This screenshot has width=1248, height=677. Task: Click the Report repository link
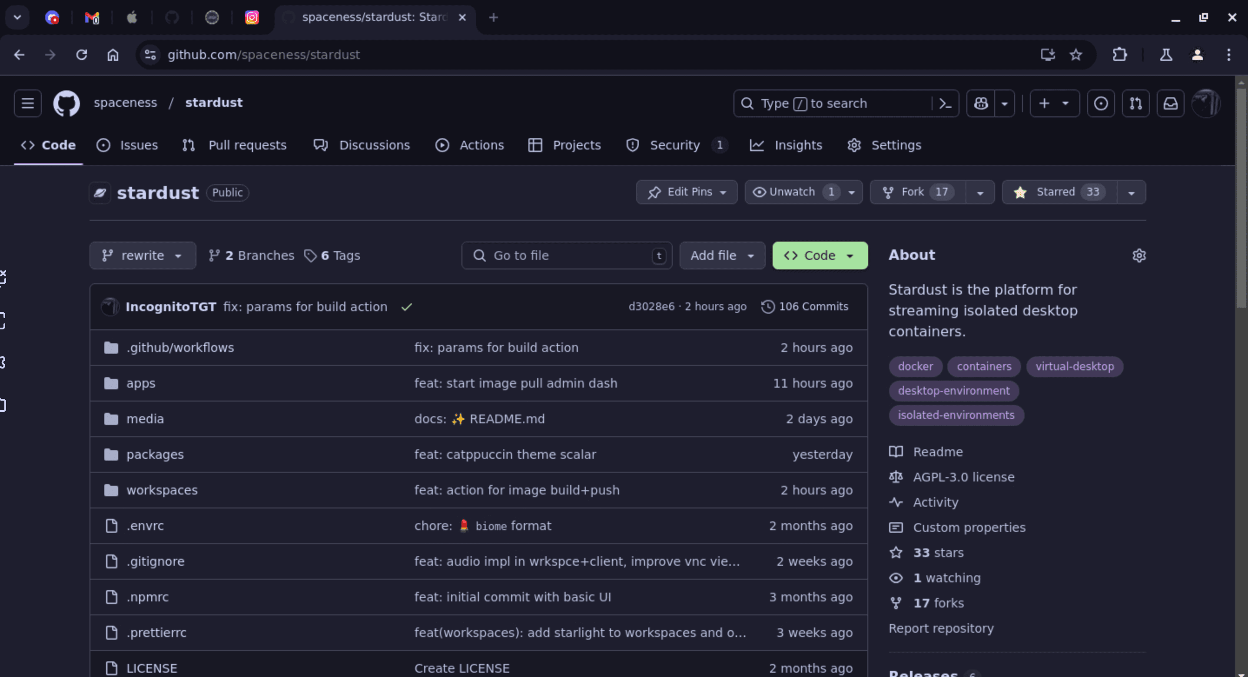point(941,628)
